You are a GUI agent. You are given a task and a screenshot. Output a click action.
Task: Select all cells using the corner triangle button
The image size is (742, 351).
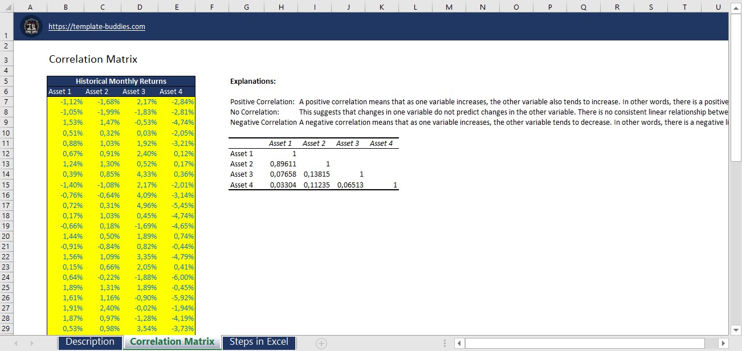point(6,7)
